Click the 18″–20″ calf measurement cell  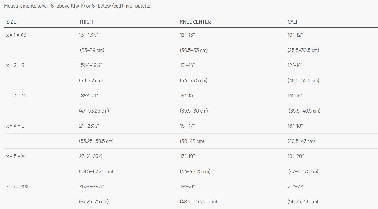[296, 156]
